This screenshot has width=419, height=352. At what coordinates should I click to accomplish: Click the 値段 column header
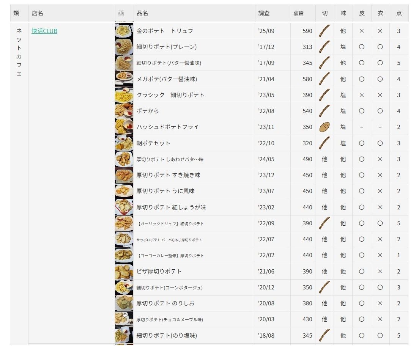point(299,13)
